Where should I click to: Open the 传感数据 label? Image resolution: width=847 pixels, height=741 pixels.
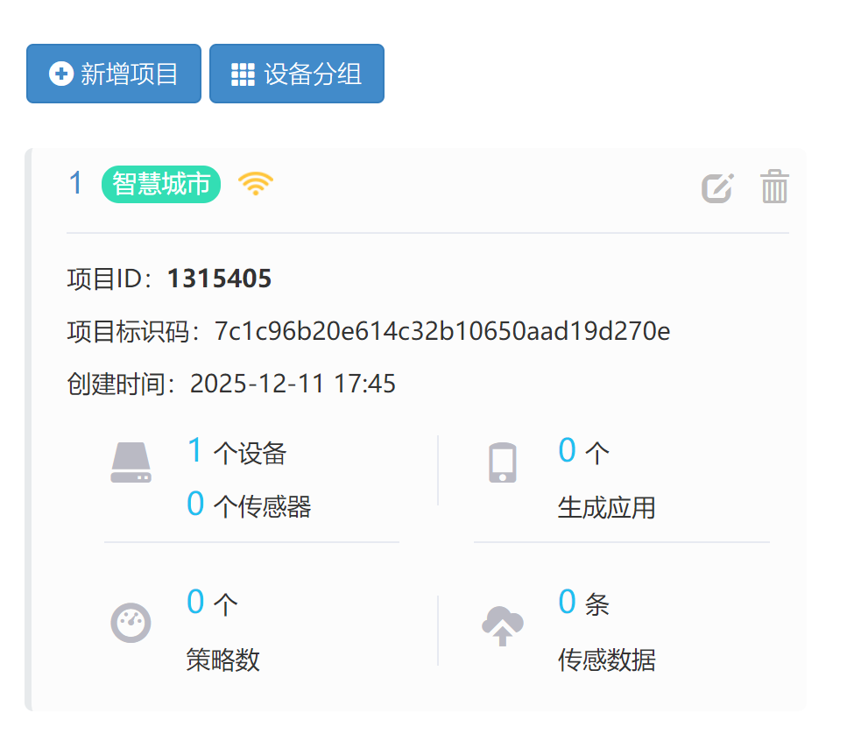[x=607, y=660]
